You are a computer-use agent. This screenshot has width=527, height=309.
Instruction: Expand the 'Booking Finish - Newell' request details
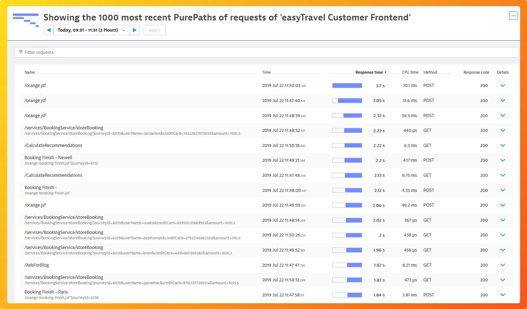(503, 160)
